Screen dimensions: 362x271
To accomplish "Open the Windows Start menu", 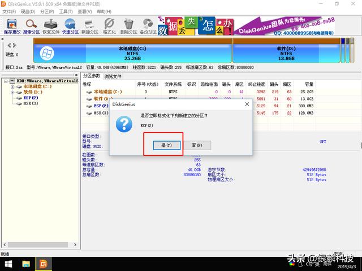I will pyautogui.click(x=8, y=264).
